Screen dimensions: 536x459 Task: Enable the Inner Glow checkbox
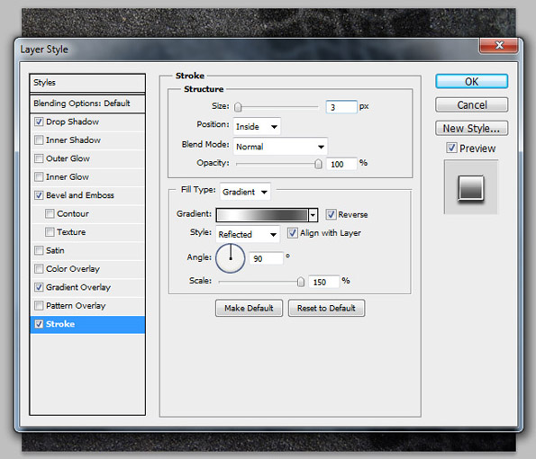click(39, 177)
